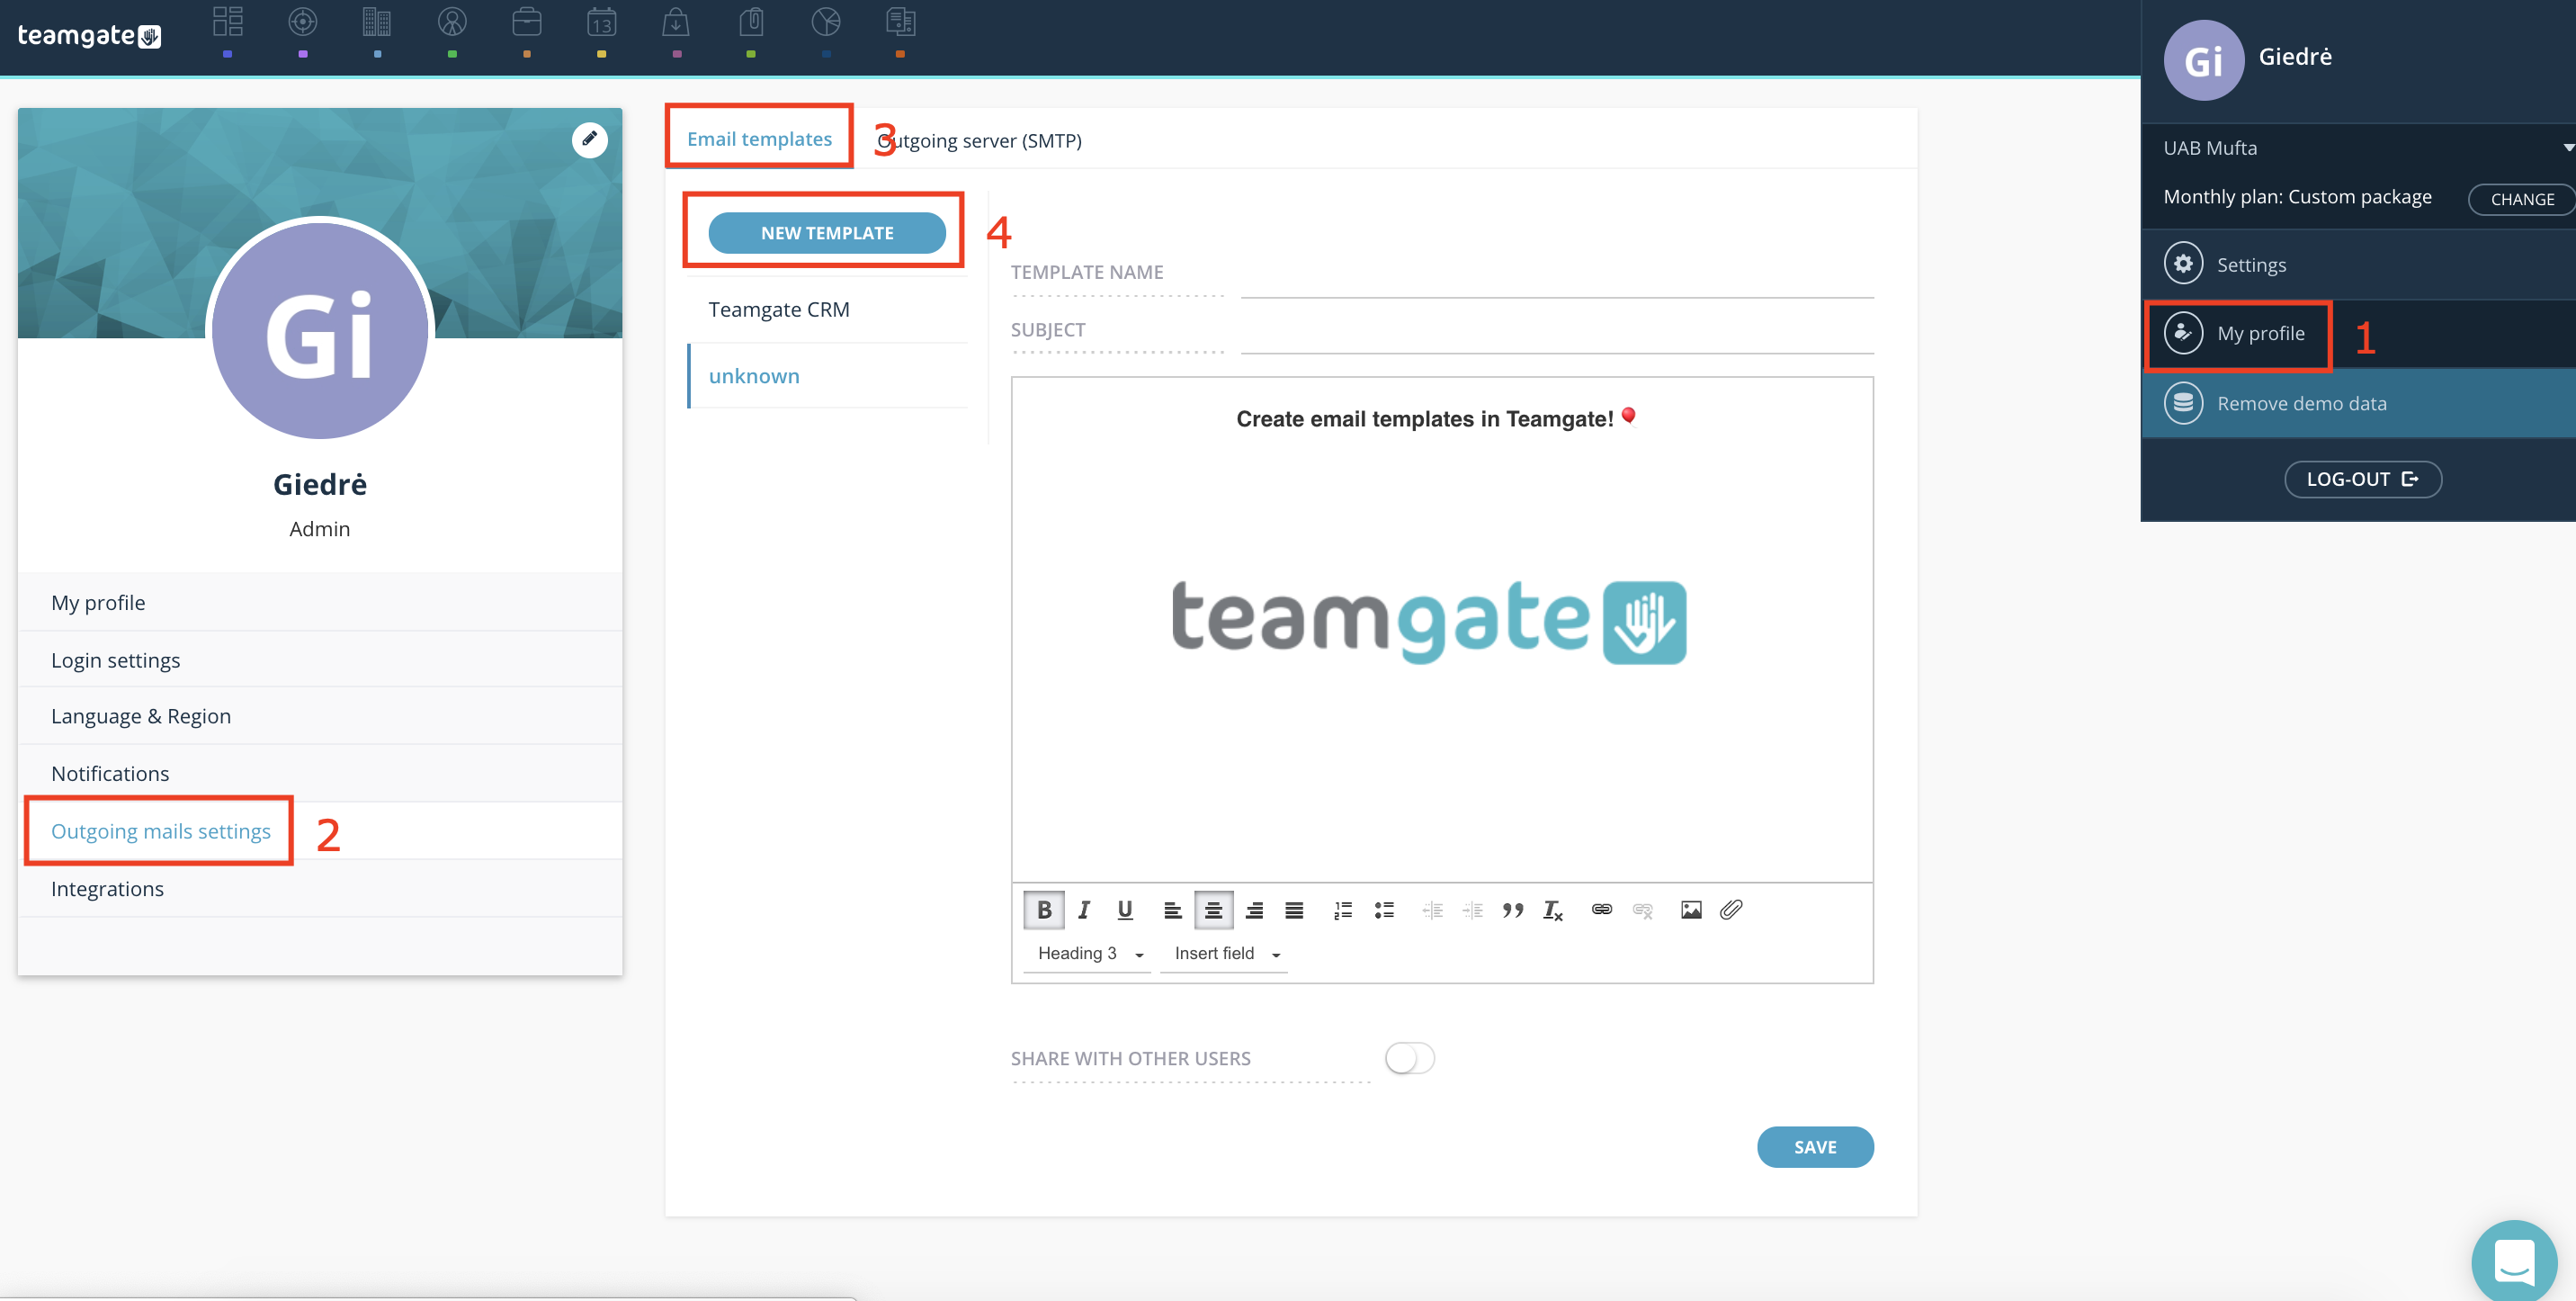The height and width of the screenshot is (1301, 2576).
Task: Click the CHANGE plan button
Action: [2522, 199]
